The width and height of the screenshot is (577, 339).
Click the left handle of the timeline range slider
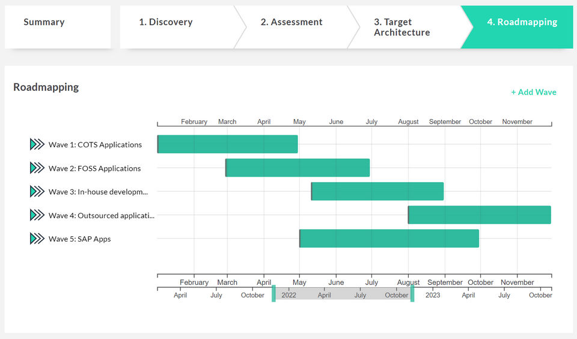(273, 293)
